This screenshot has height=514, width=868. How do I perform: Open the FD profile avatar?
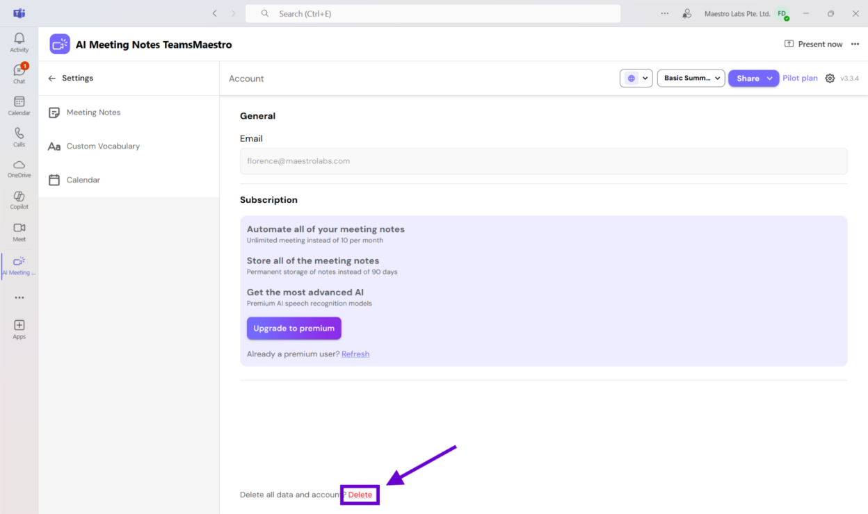pos(782,14)
